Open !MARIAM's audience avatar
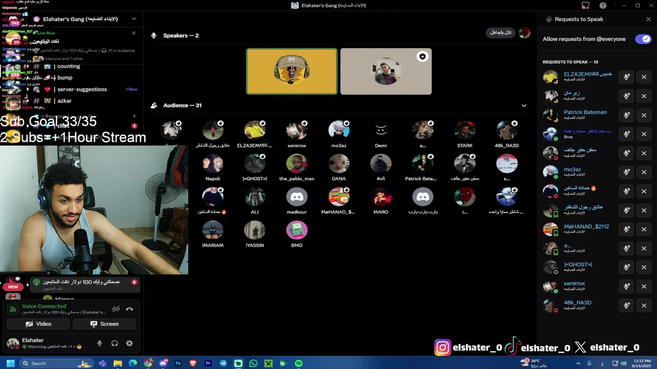The image size is (657, 369). pos(212,230)
